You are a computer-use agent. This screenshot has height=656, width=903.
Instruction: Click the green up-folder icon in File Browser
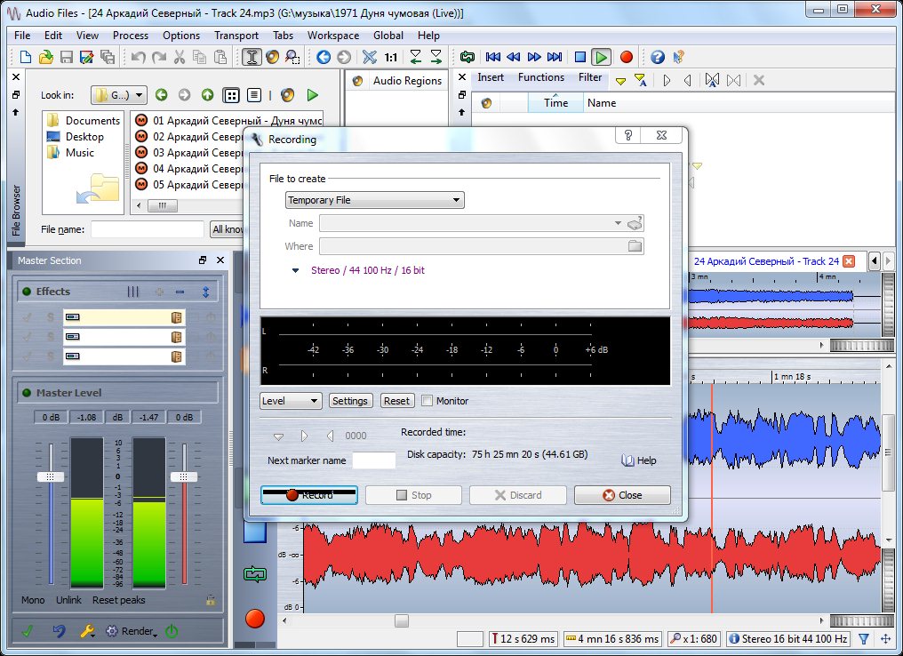(x=207, y=95)
